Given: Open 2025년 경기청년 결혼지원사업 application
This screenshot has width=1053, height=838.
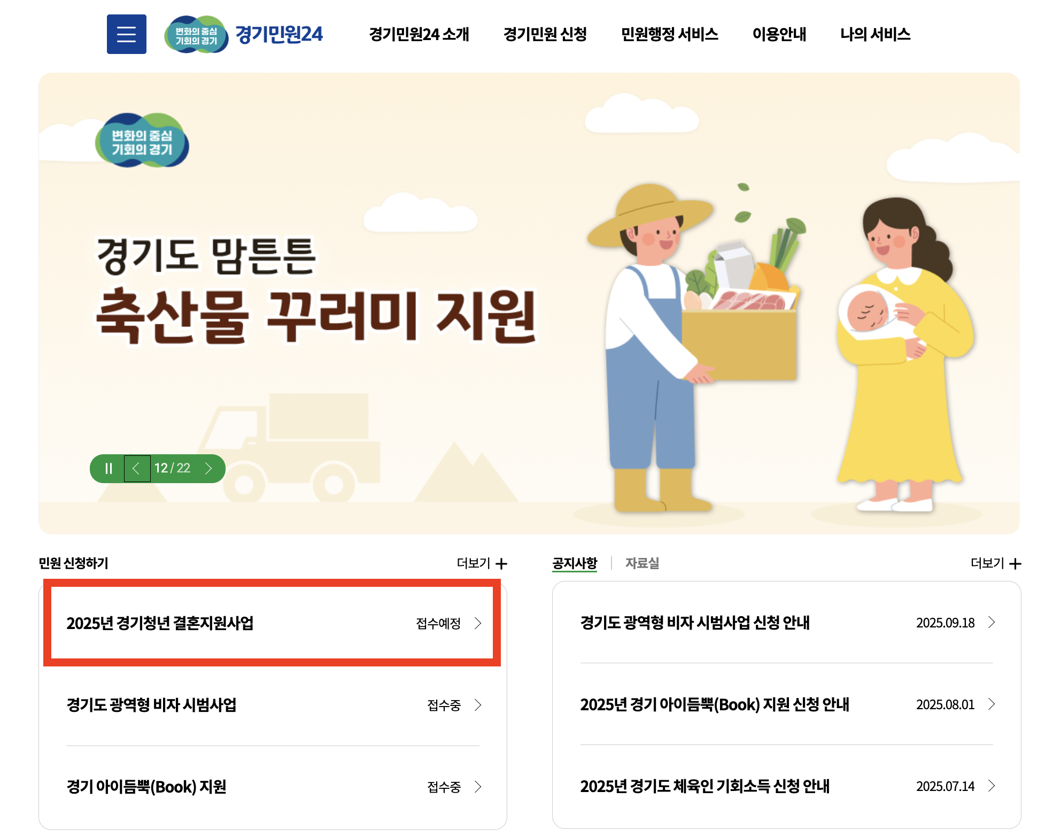Looking at the screenshot, I should tap(160, 623).
